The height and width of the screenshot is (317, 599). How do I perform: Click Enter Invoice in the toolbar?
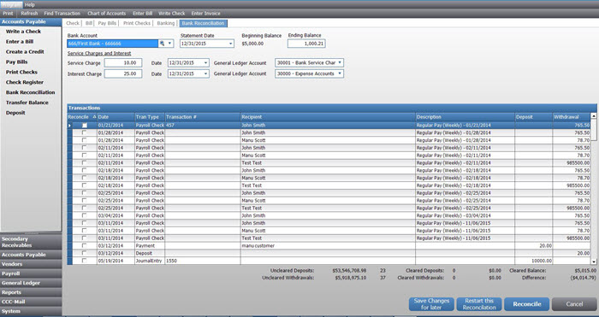coord(206,14)
